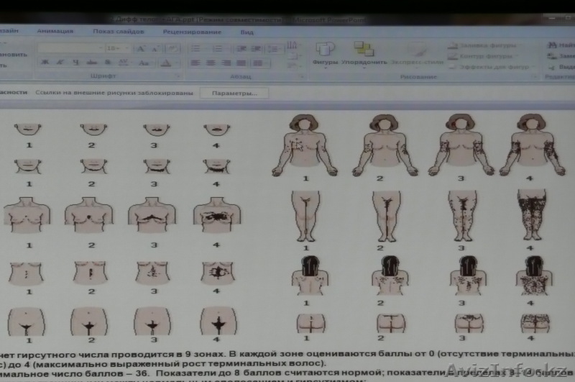The height and width of the screenshot is (382, 575).
Task: Switch to the Анимация tab
Action: (55, 32)
